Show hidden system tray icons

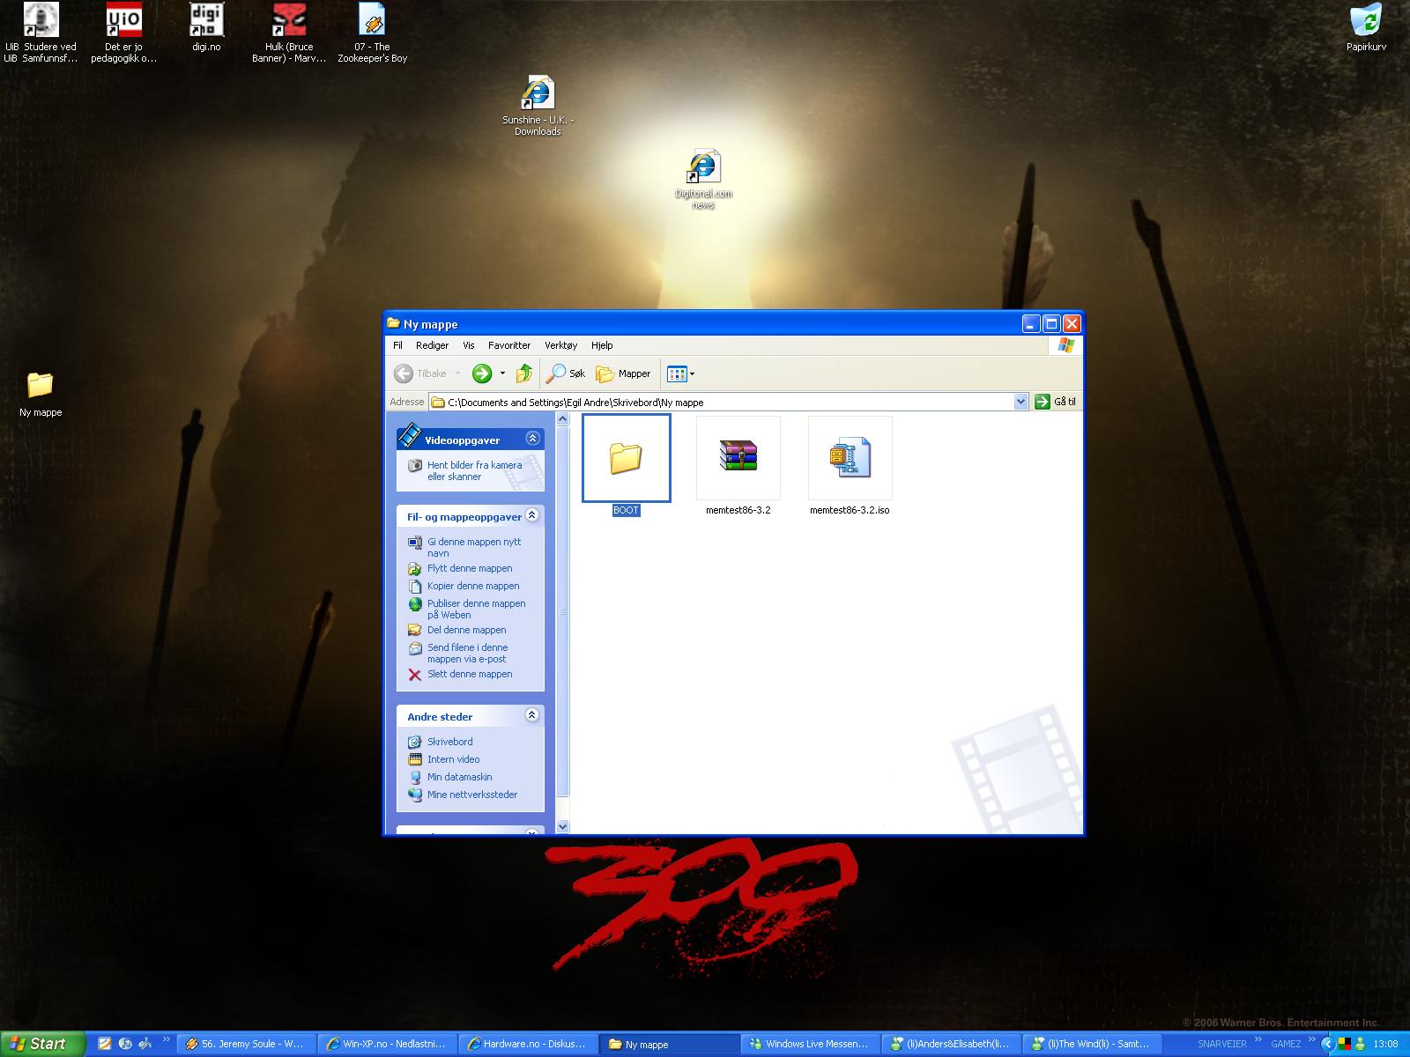pos(1328,1044)
